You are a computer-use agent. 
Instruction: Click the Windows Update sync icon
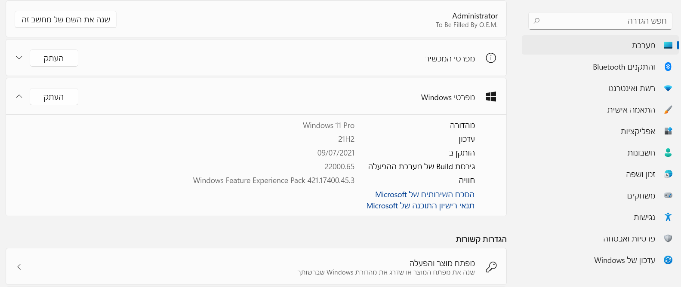(x=668, y=260)
